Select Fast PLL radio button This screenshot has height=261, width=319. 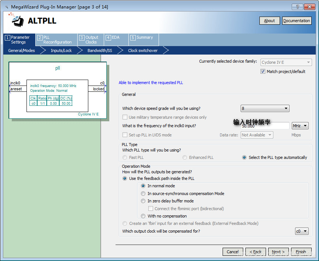125,157
